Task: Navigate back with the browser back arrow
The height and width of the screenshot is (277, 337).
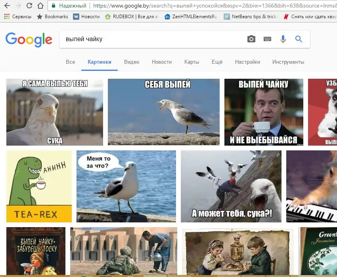Action: coord(7,6)
